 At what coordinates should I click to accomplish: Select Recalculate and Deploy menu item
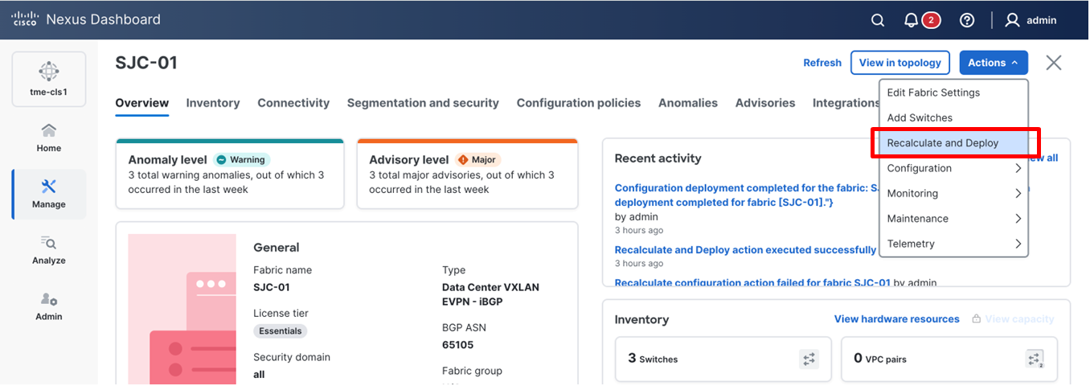click(943, 143)
